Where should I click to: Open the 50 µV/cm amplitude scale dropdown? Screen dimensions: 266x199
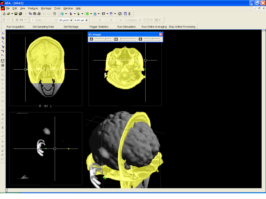pos(71,20)
